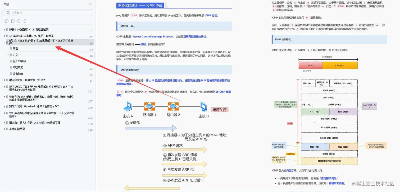Click the bookmark icon beside 正文
The height and width of the screenshot is (192, 400).
coord(11,55)
